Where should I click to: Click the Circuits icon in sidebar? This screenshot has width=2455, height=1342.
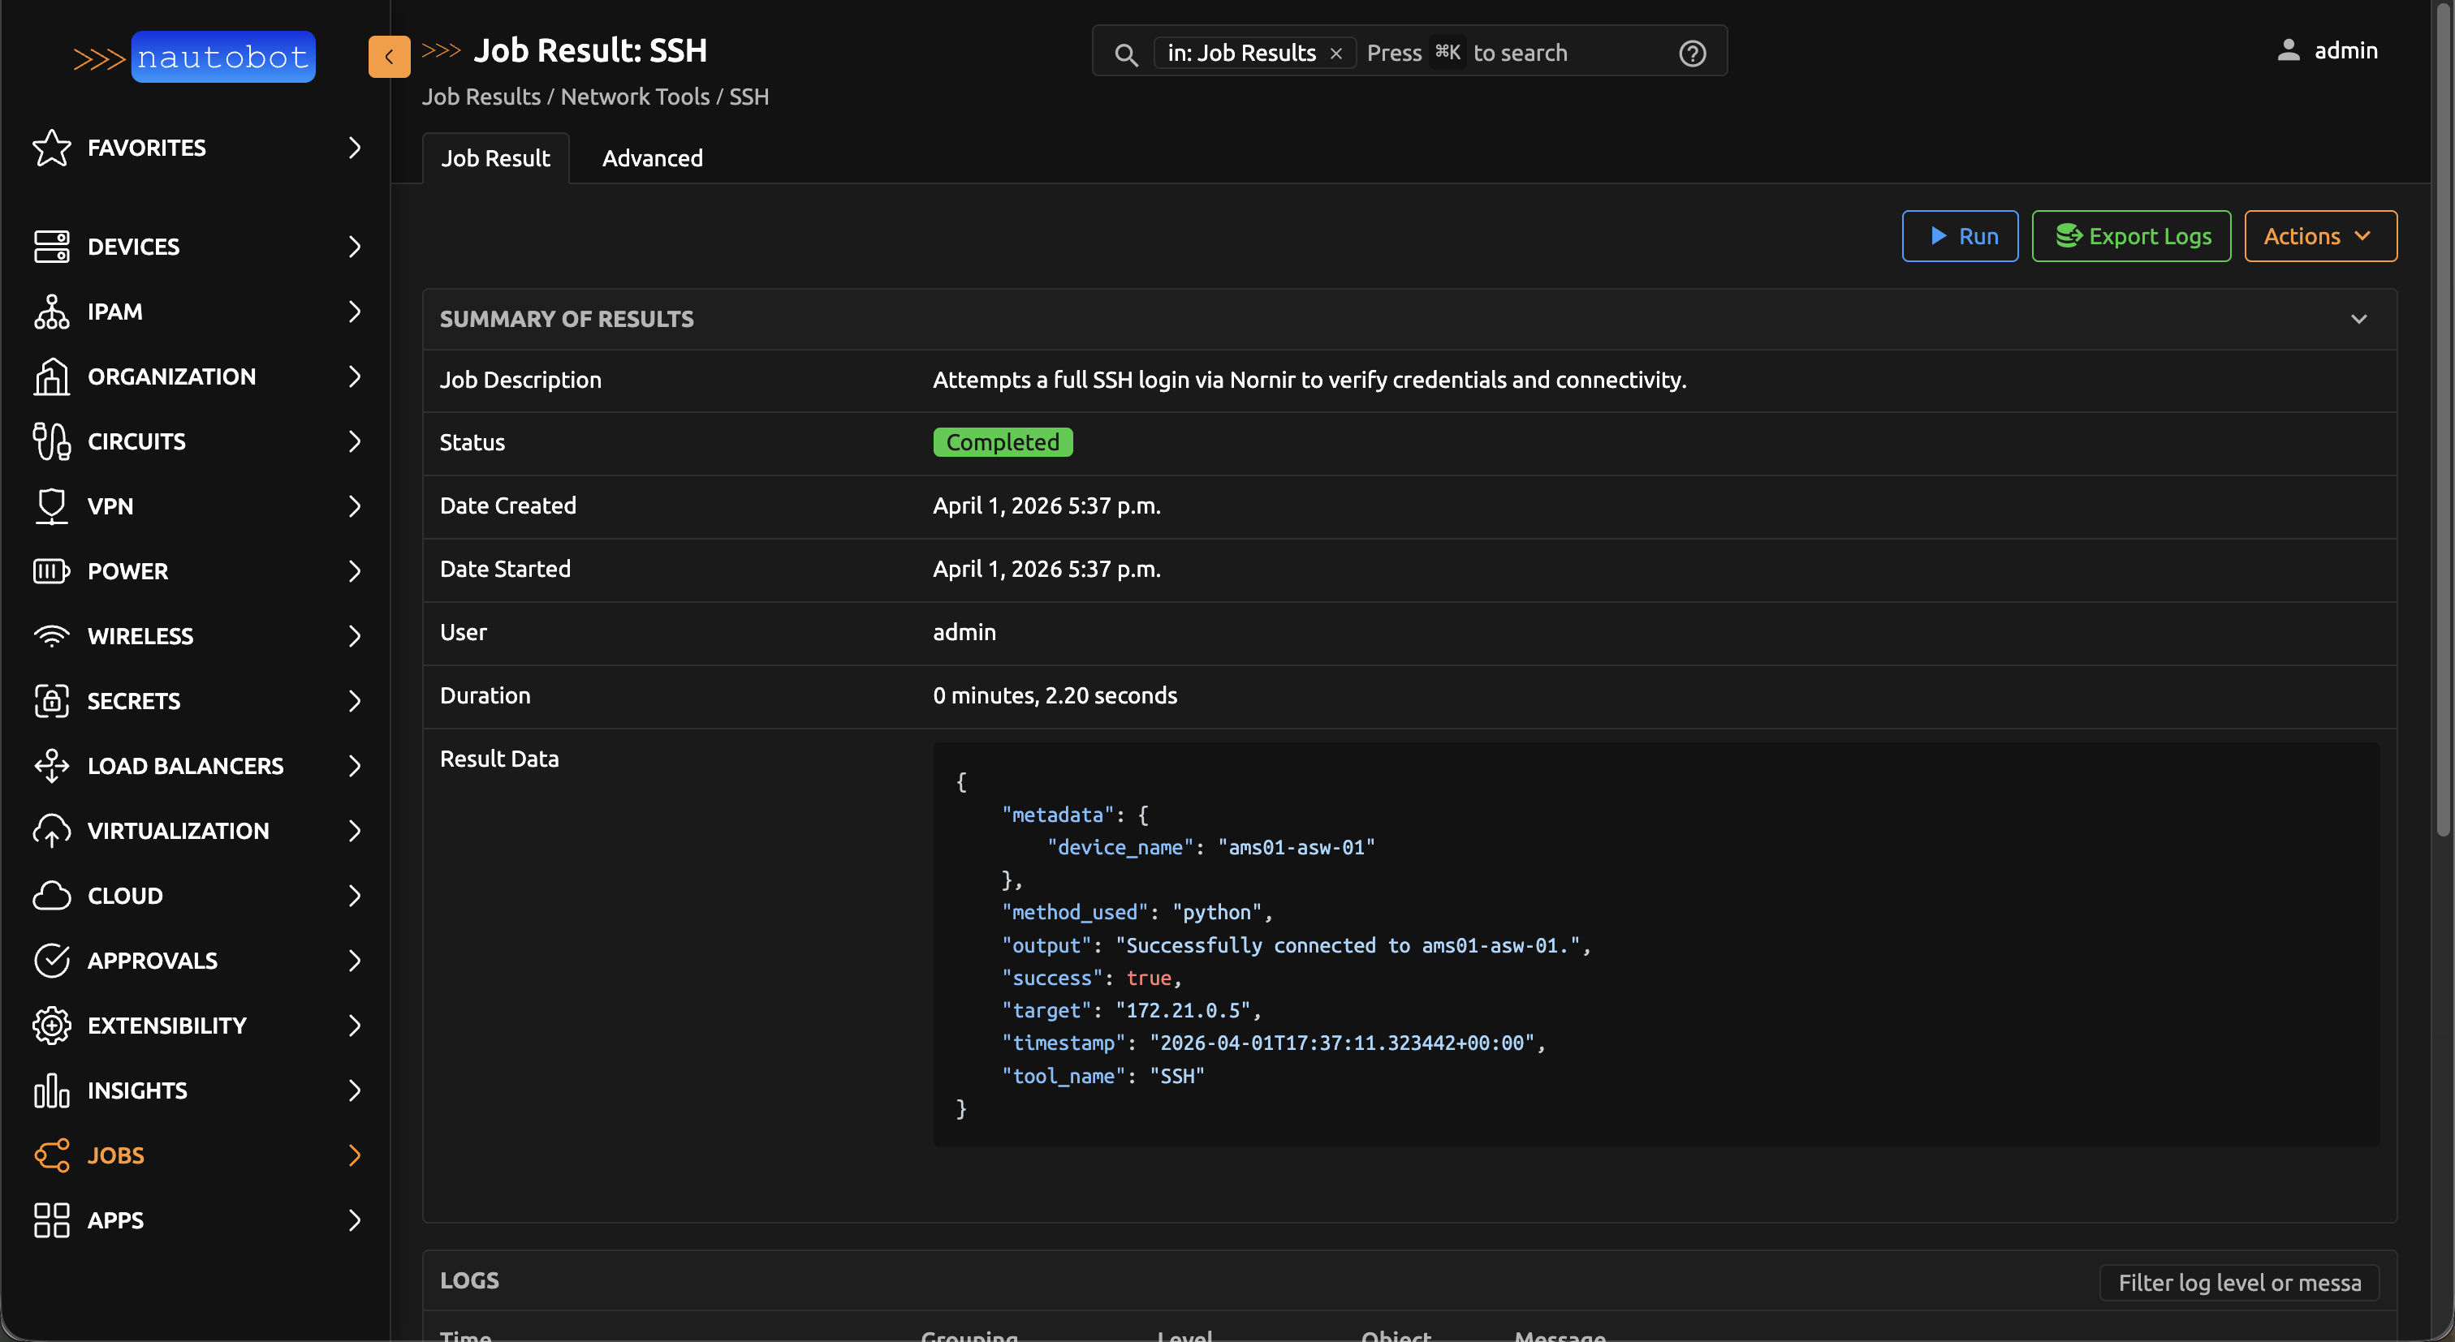click(x=51, y=441)
